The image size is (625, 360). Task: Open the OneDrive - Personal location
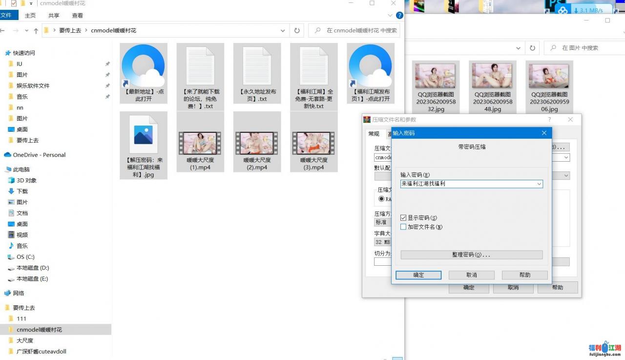pyautogui.click(x=39, y=155)
